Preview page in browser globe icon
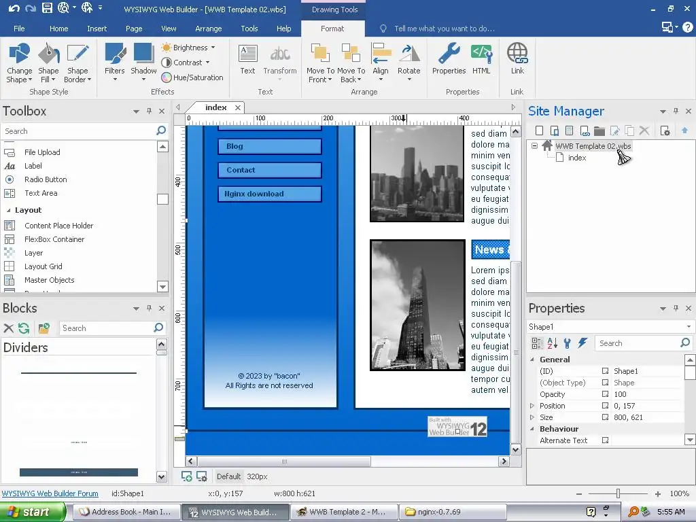Screen dimensions: 696x522 (63, 8)
